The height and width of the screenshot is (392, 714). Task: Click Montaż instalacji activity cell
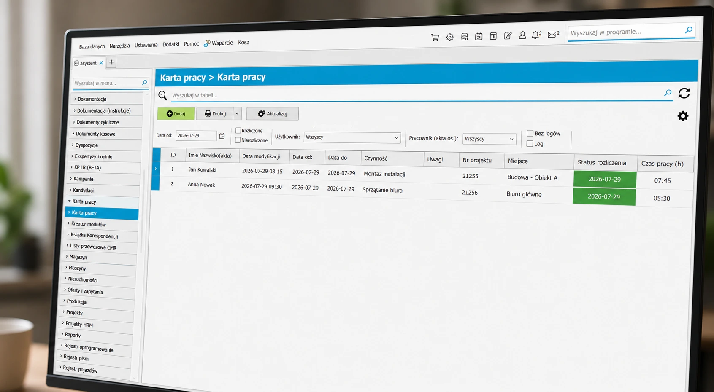[384, 174]
